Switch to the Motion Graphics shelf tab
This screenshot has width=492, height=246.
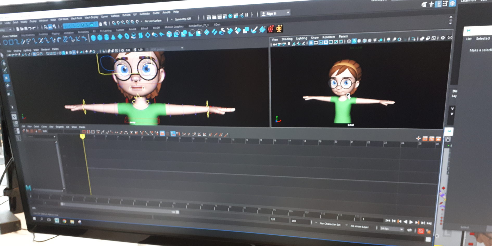174,27
